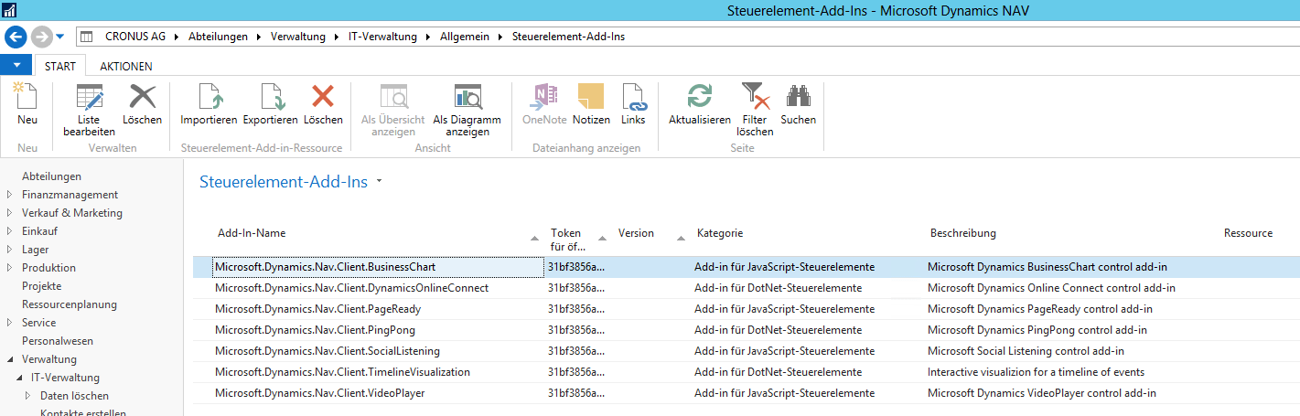1300x416 pixels.
Task: Switch to the AKTIONEN ribbon tab
Action: click(x=126, y=66)
